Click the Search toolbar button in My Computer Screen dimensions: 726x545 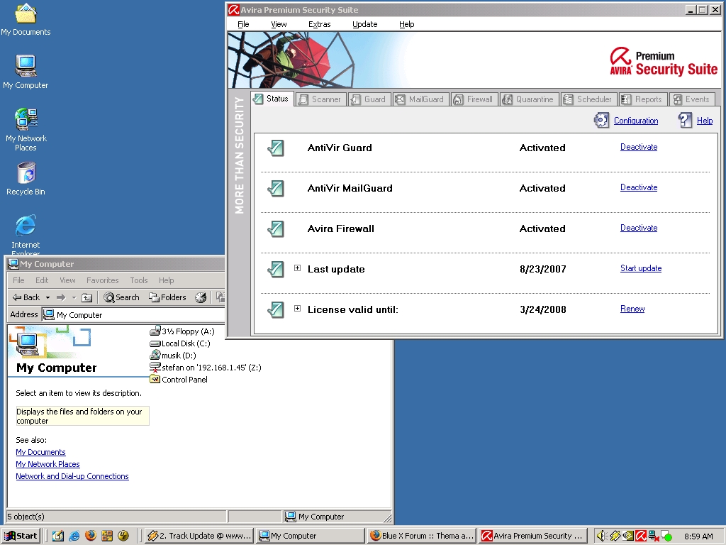(x=121, y=297)
